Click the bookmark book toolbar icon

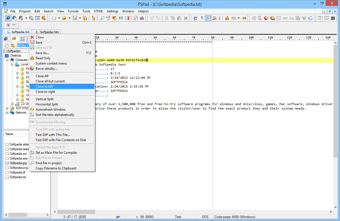[127, 18]
